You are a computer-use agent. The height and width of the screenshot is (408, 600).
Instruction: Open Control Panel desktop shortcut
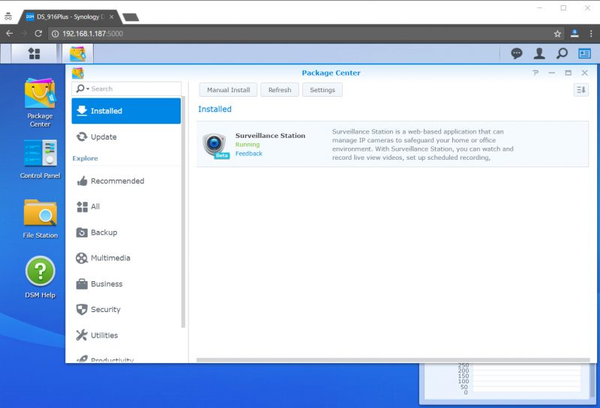click(40, 159)
